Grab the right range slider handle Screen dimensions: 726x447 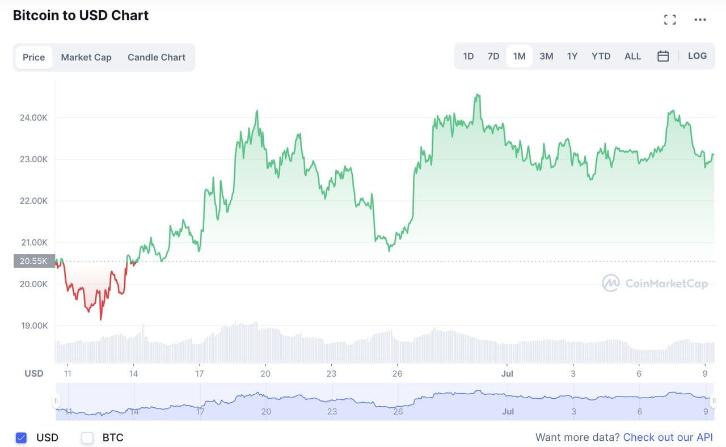pos(714,401)
